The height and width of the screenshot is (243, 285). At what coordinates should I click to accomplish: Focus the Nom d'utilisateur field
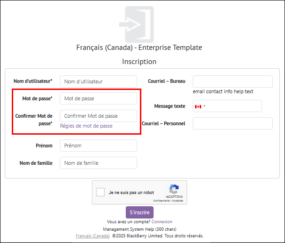coord(98,81)
